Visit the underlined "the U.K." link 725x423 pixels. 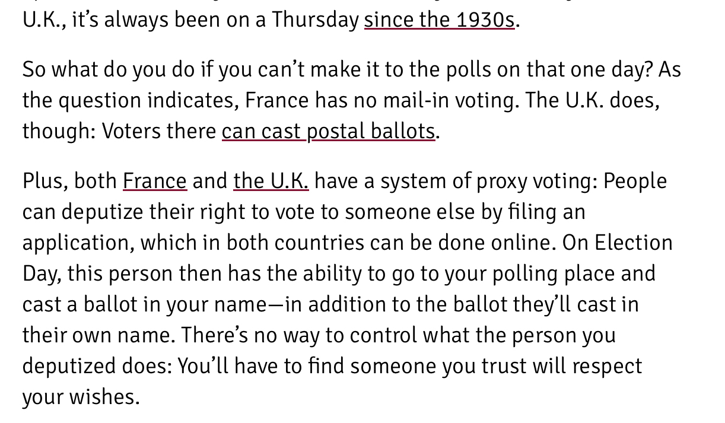pyautogui.click(x=271, y=181)
